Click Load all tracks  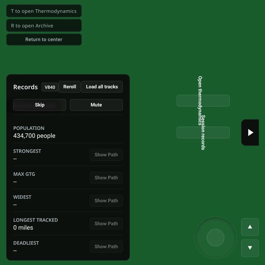tap(102, 87)
